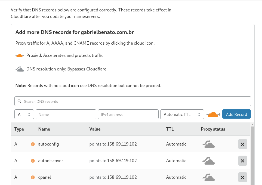The height and width of the screenshot is (185, 262).
Task: Select the autodiscover record name
Action: (x=51, y=161)
